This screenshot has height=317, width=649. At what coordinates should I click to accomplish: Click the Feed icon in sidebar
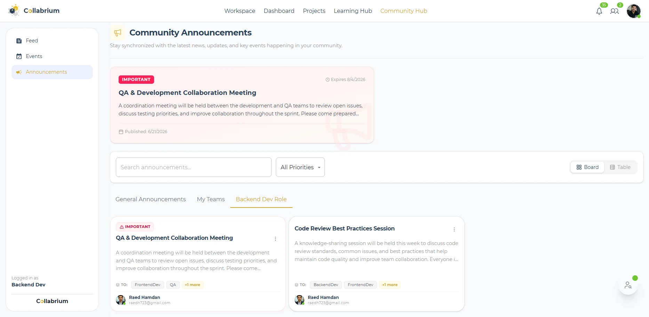(19, 41)
